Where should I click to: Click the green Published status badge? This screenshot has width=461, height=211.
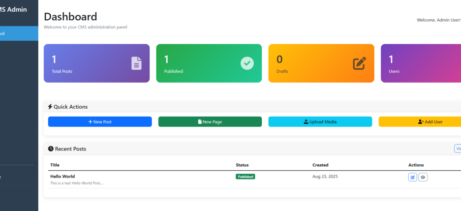245,177
